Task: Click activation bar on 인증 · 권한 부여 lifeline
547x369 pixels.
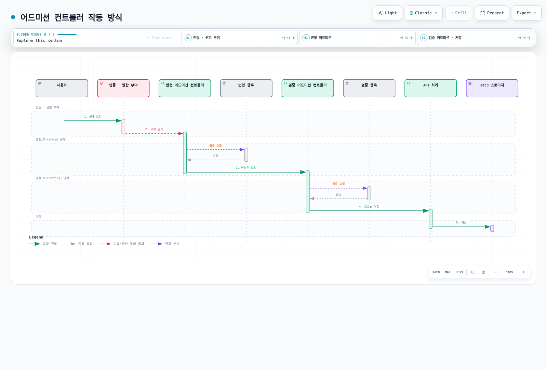Action: (123, 127)
